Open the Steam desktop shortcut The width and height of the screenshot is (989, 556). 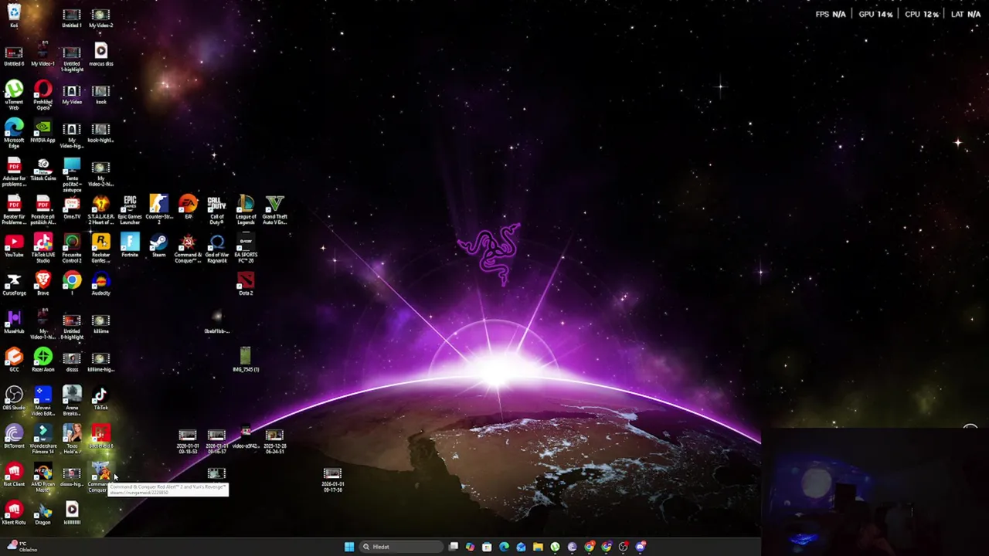[x=158, y=246]
